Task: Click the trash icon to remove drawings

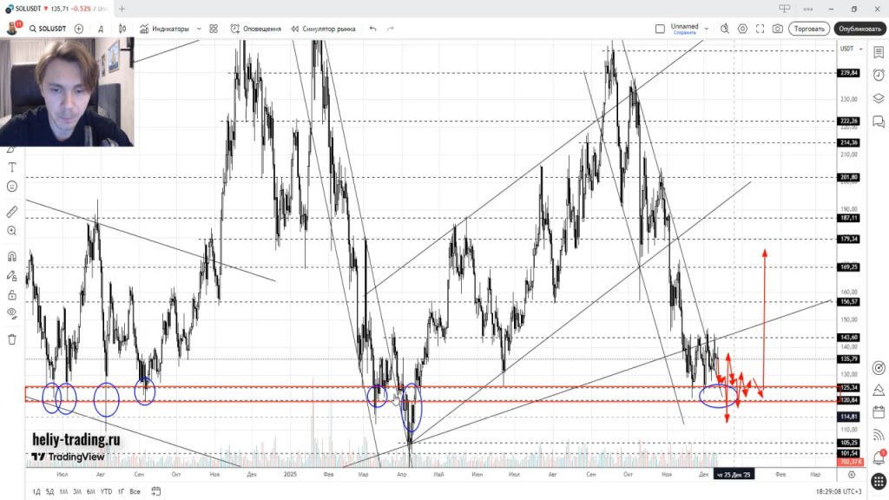Action: coord(12,339)
